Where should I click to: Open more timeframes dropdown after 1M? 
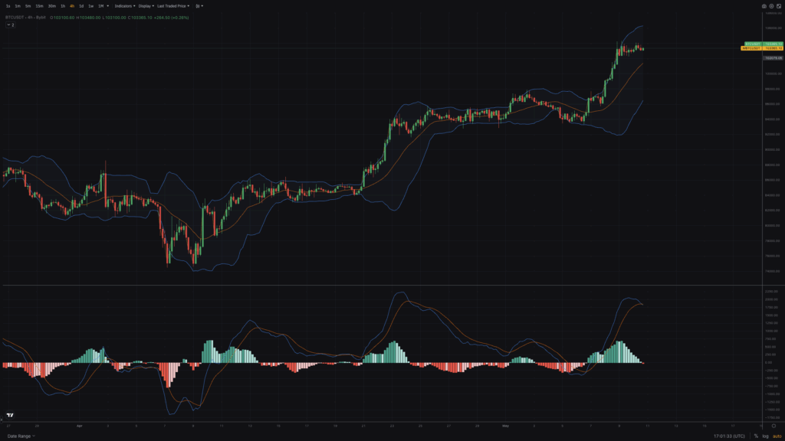pos(110,5)
